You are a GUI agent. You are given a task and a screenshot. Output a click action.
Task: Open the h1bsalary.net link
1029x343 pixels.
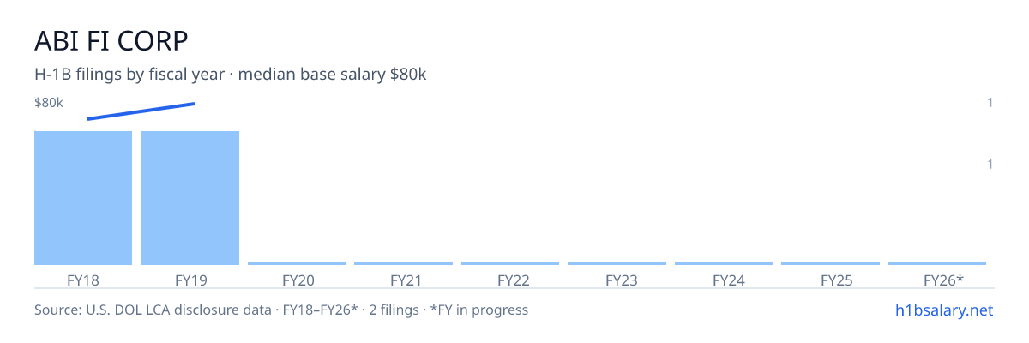[943, 310]
